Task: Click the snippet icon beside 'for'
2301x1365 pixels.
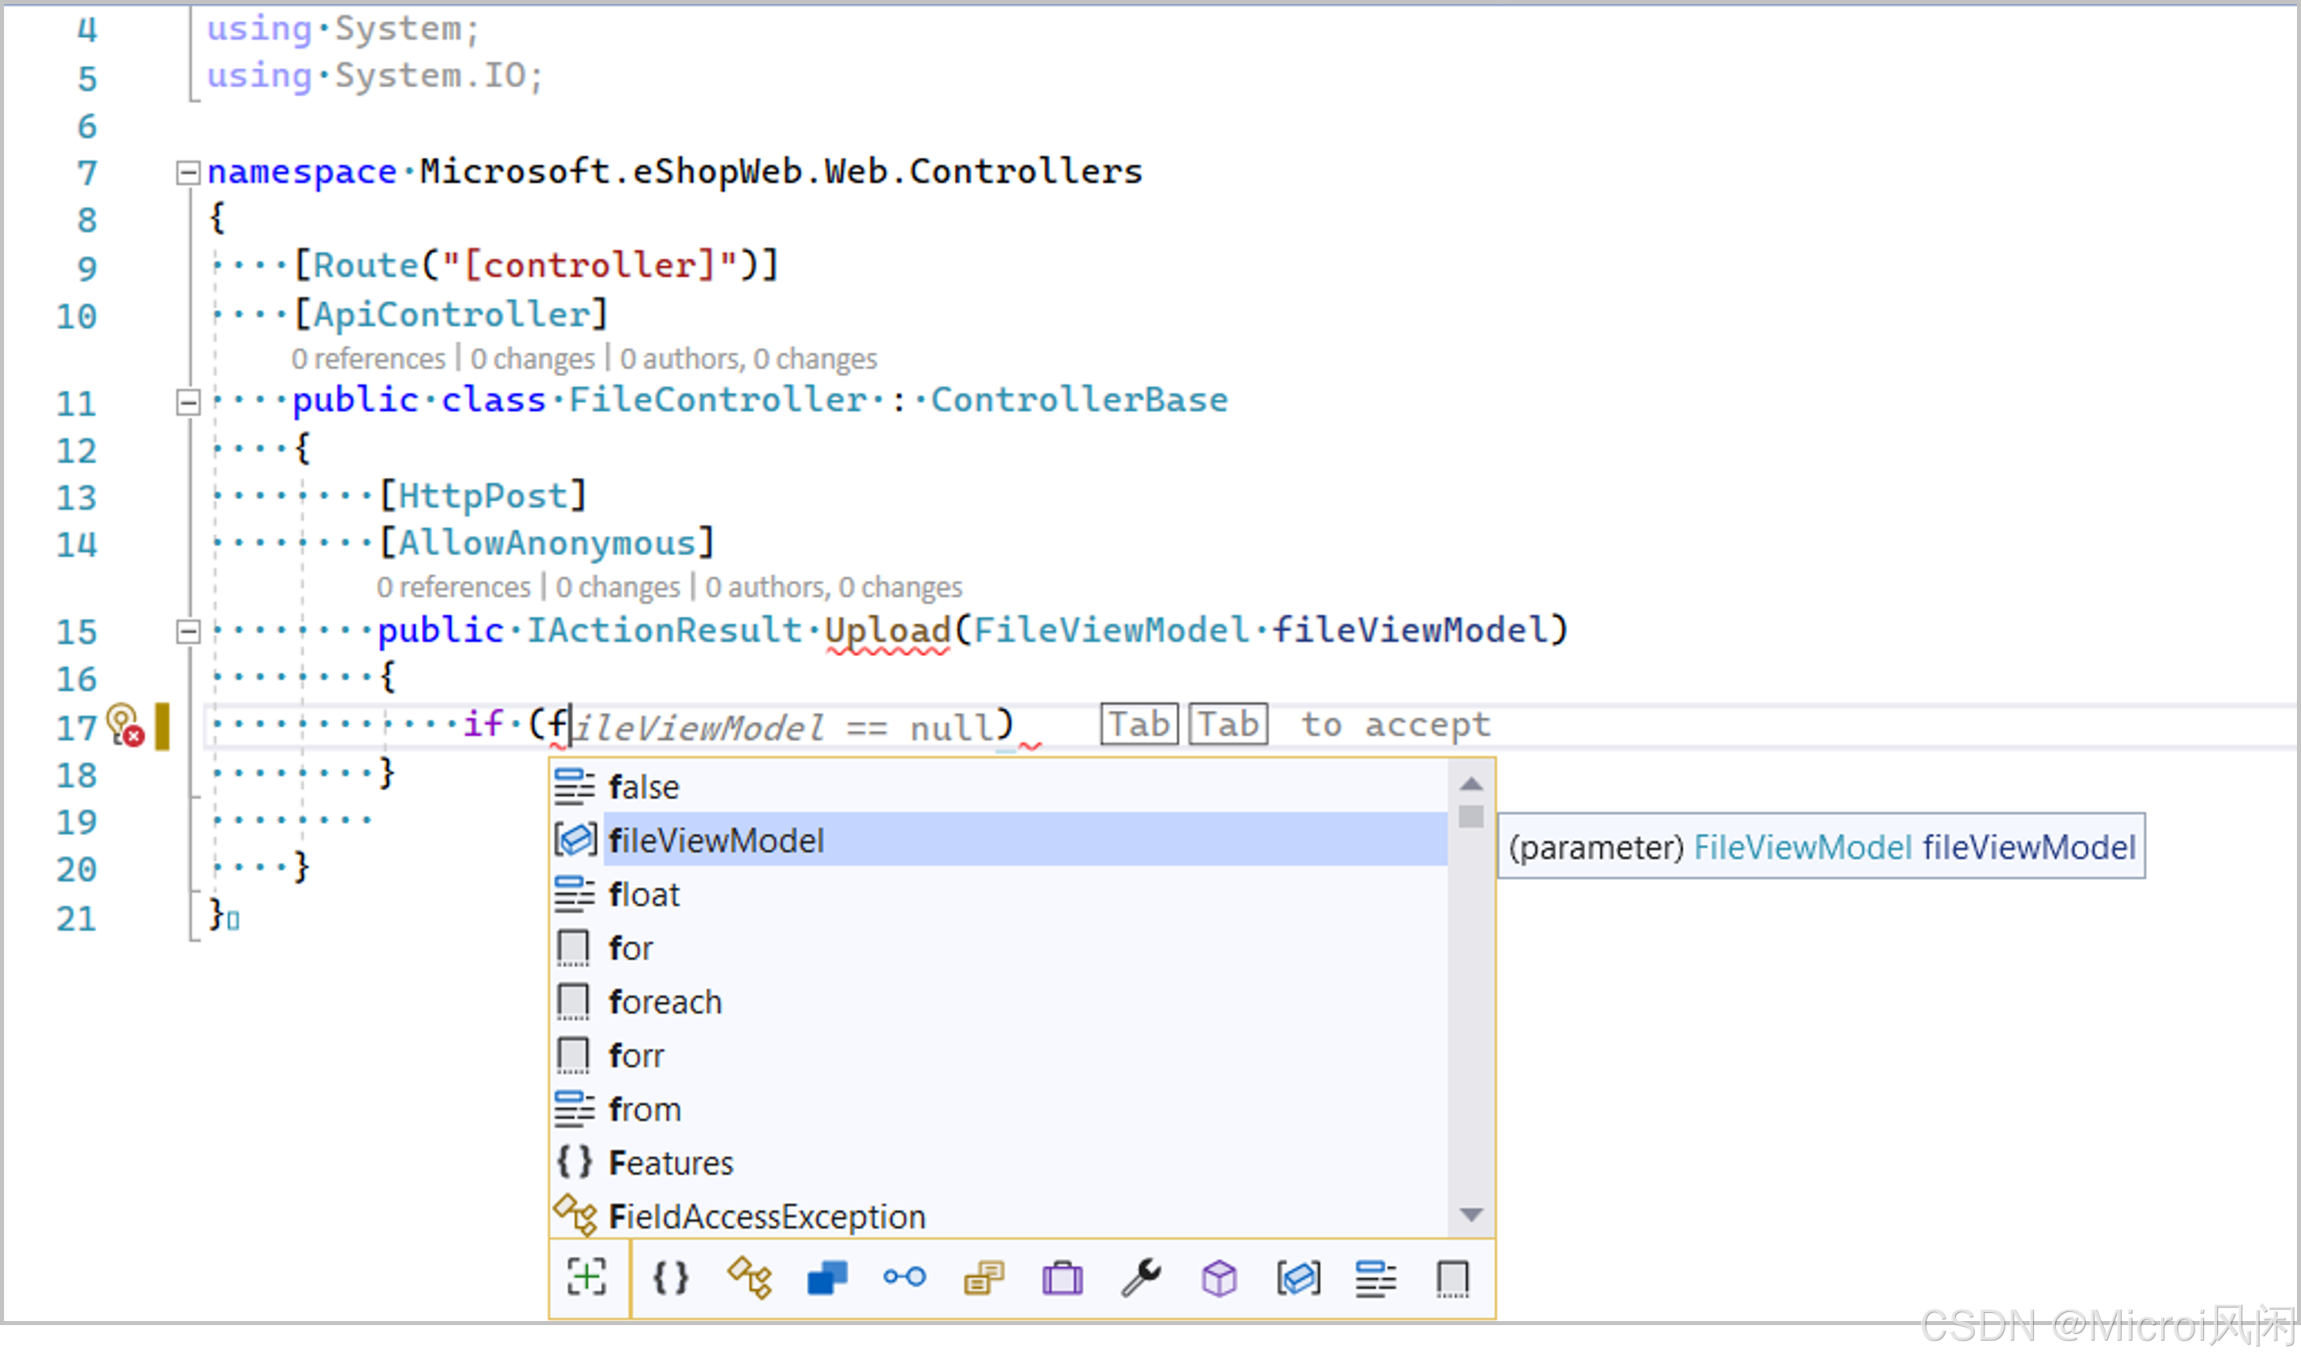Action: tap(573, 948)
